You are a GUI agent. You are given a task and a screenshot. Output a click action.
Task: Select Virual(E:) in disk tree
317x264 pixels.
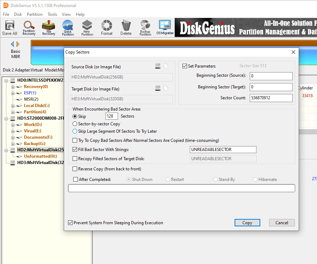32,131
